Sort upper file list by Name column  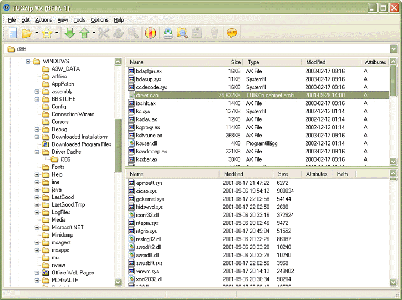coord(167,62)
